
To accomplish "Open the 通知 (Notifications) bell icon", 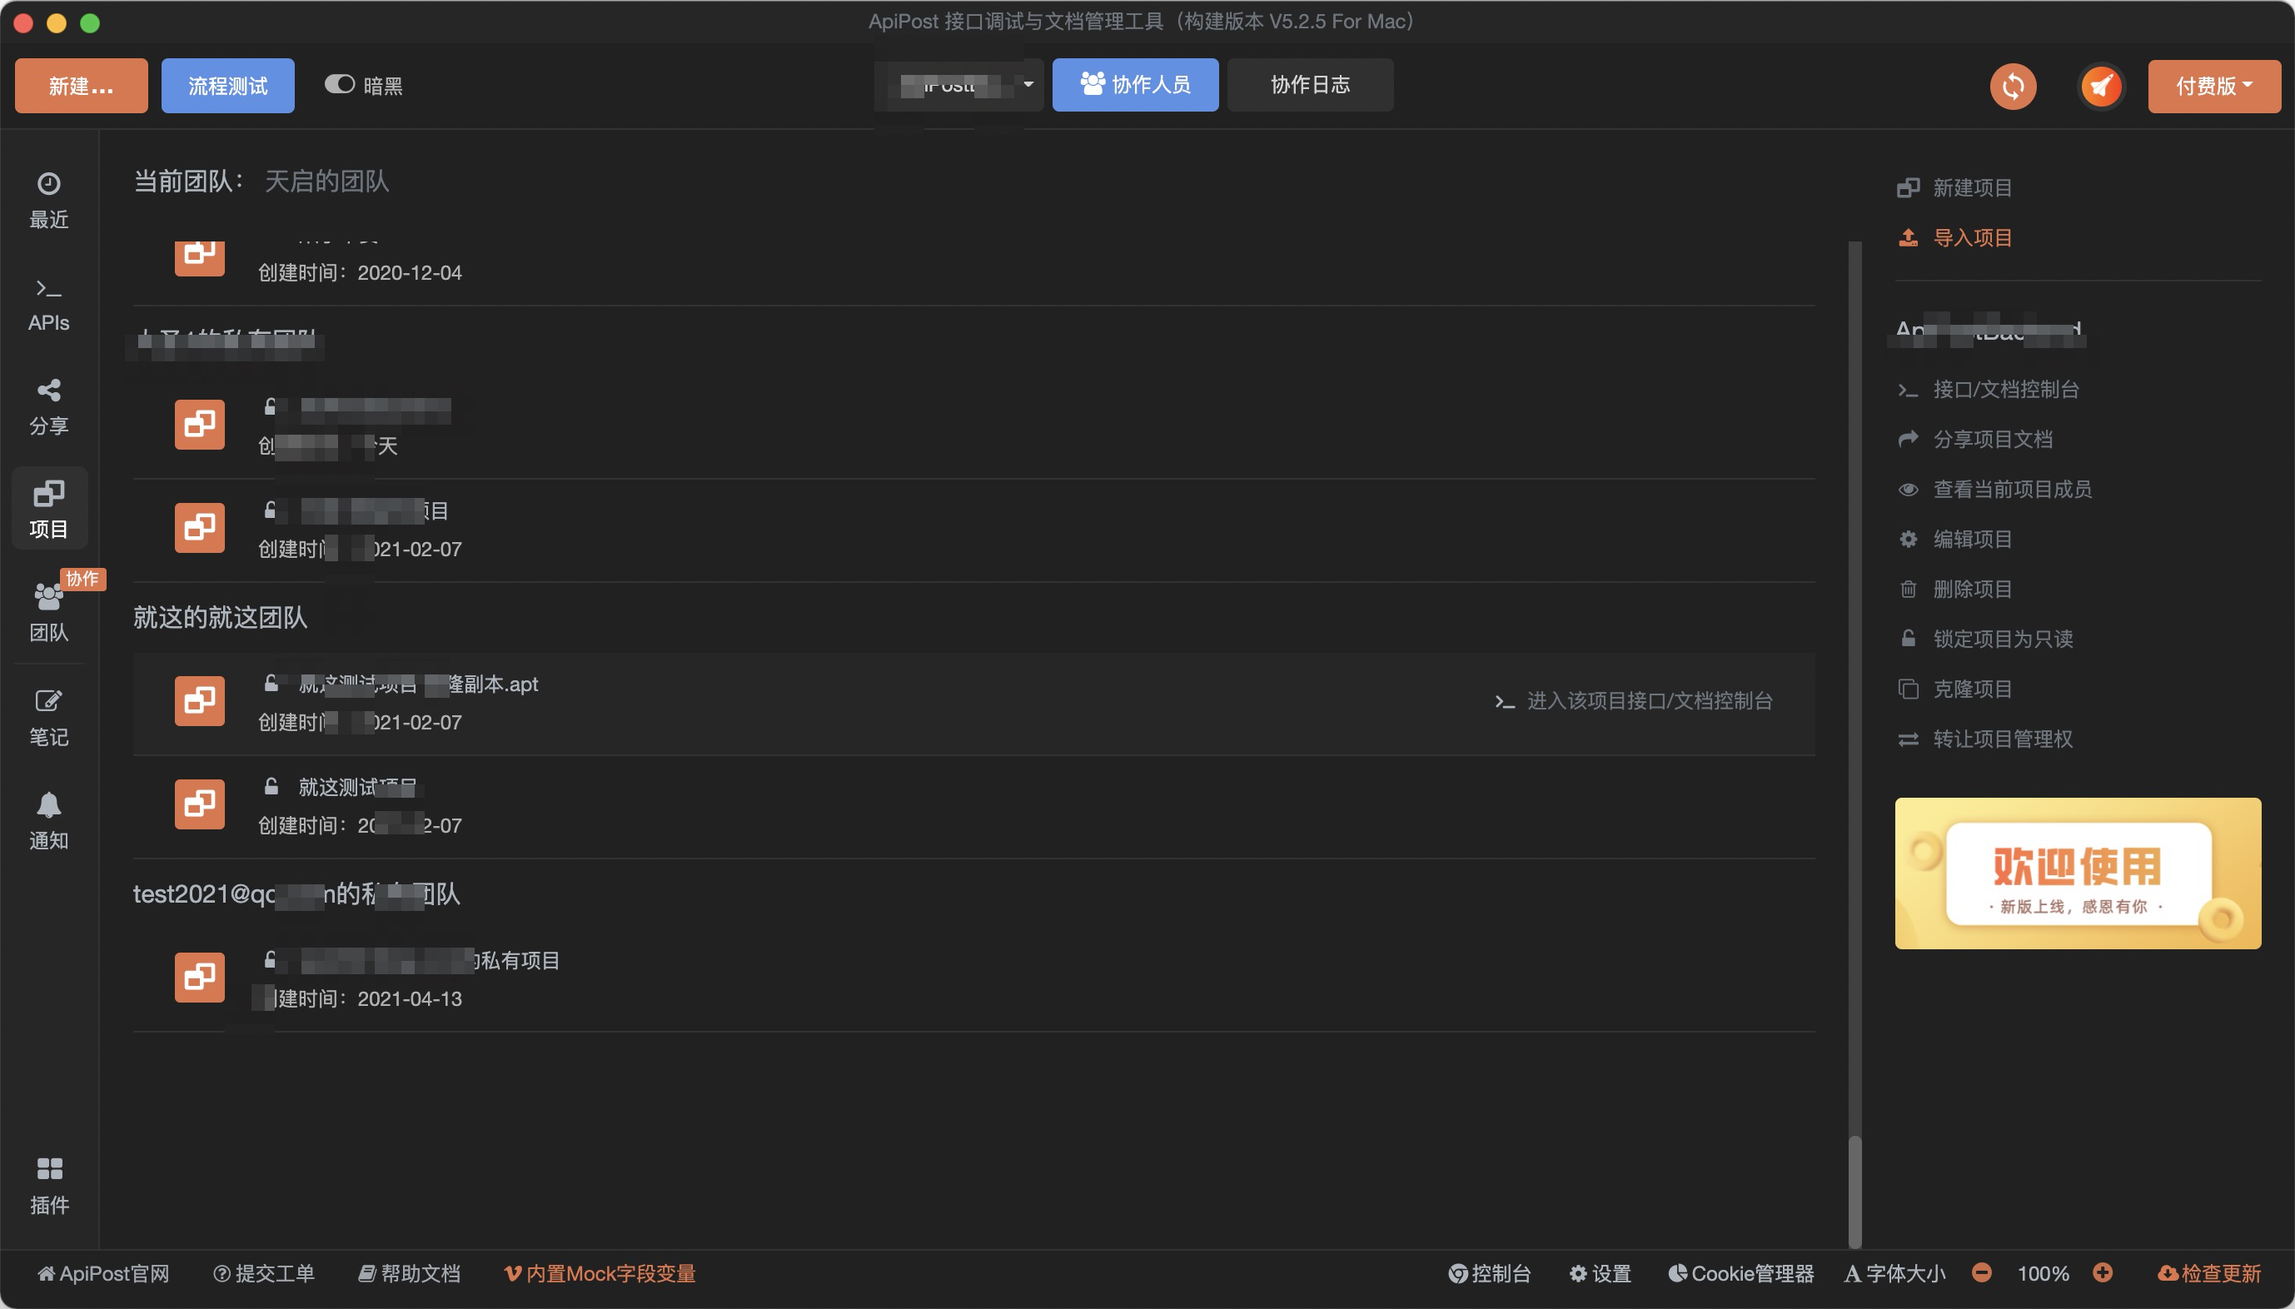I will pos(48,821).
